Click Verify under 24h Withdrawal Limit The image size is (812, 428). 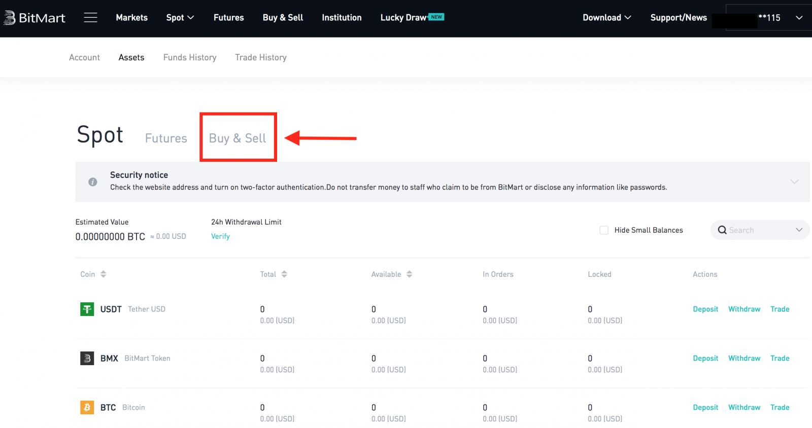pos(220,236)
